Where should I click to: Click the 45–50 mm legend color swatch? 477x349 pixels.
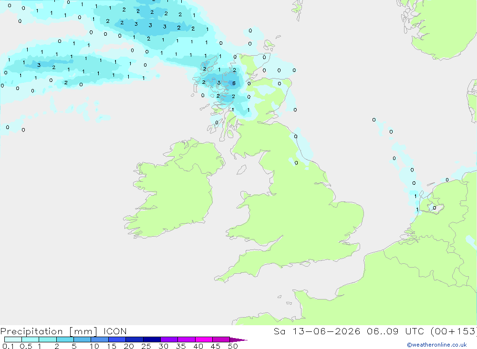point(221,339)
